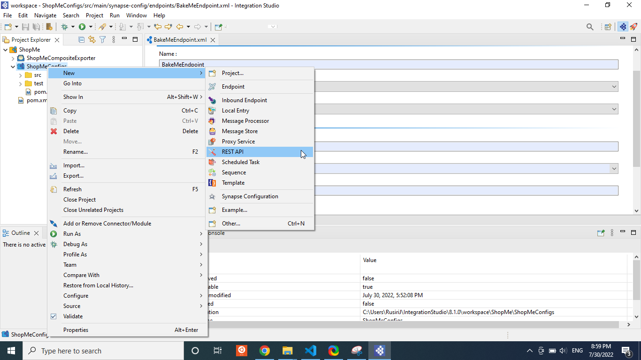The image size is (641, 360).
Task: Minimize the Project Explorer view
Action: pos(124,39)
